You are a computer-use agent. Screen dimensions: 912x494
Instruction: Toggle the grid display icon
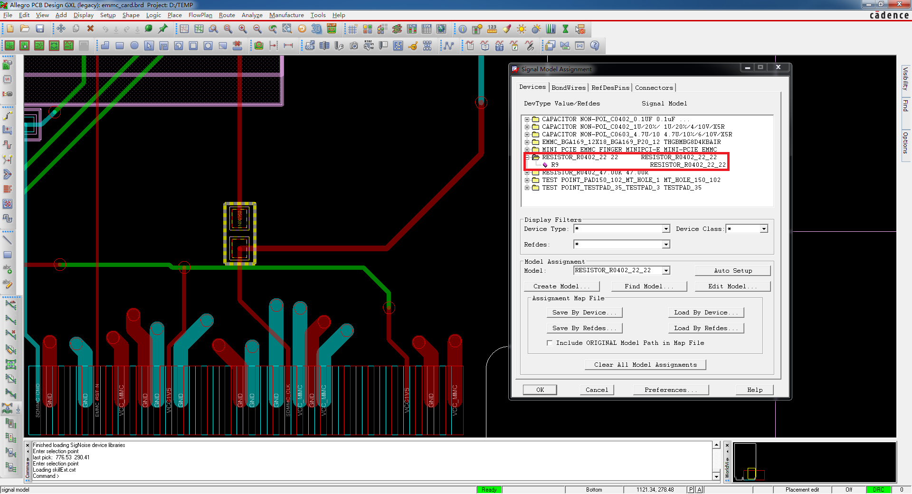point(352,29)
